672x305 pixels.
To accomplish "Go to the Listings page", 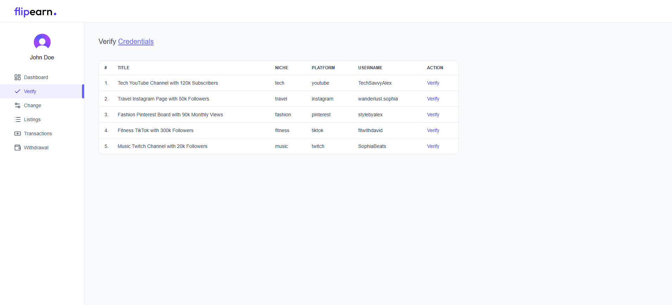I will 32,119.
